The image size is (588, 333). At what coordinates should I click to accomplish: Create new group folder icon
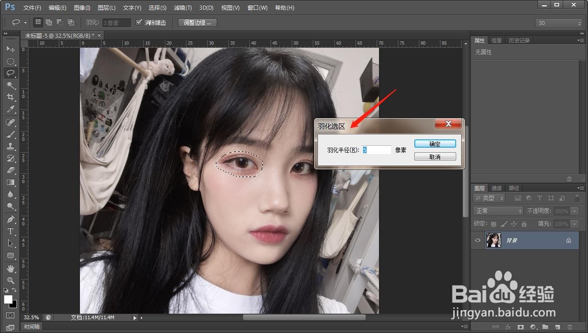click(545, 327)
